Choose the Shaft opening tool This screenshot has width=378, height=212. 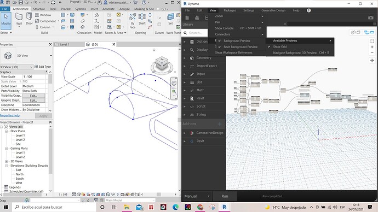[x=142, y=19]
